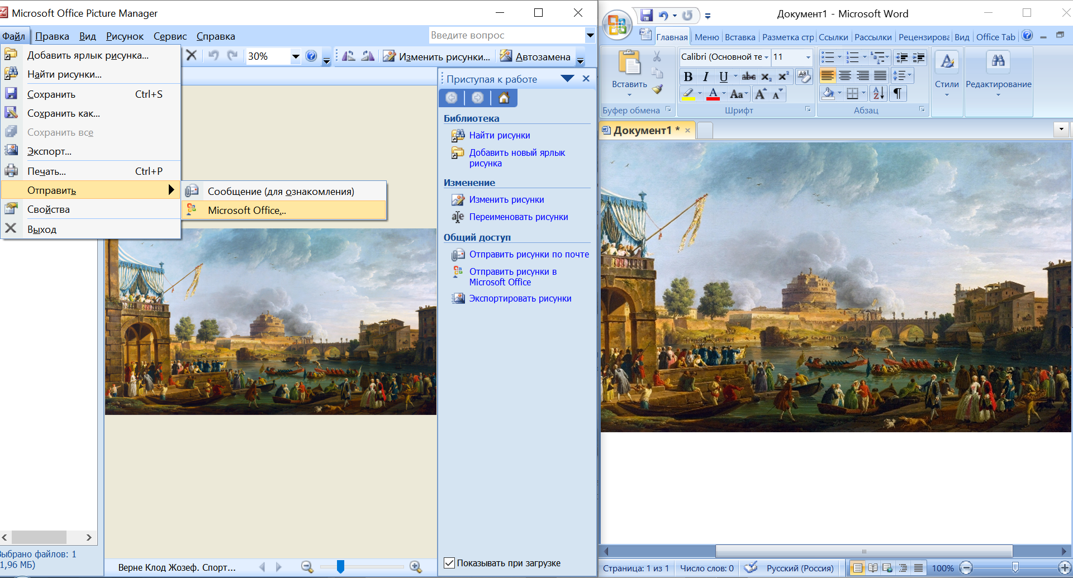This screenshot has width=1073, height=578.
Task: Click Picture Manager Help question mark icon
Action: pos(311,56)
